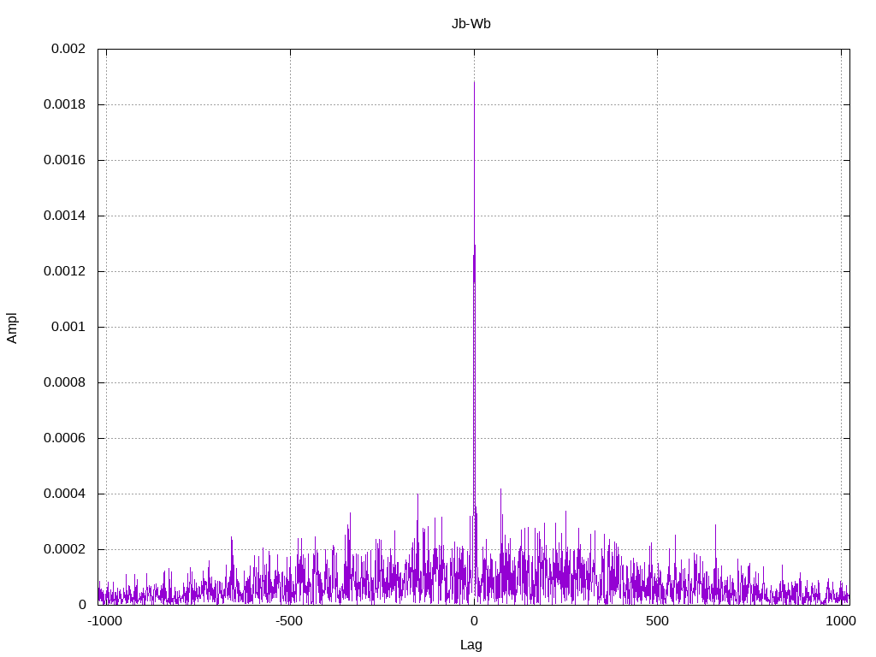Click the Lag x-axis label
Screen dimensions: 876x657
point(471,645)
